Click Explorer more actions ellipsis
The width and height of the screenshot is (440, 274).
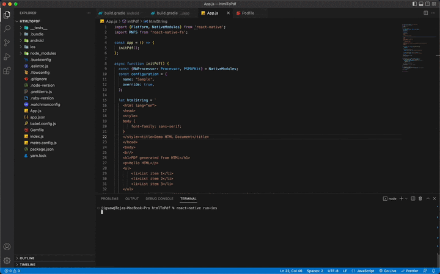[89, 13]
